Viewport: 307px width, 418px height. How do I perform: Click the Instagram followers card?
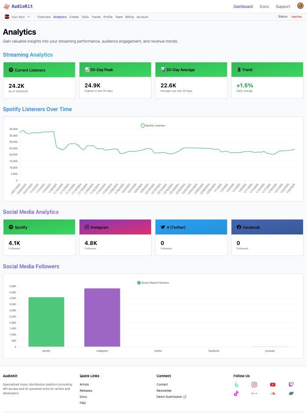[115, 238]
